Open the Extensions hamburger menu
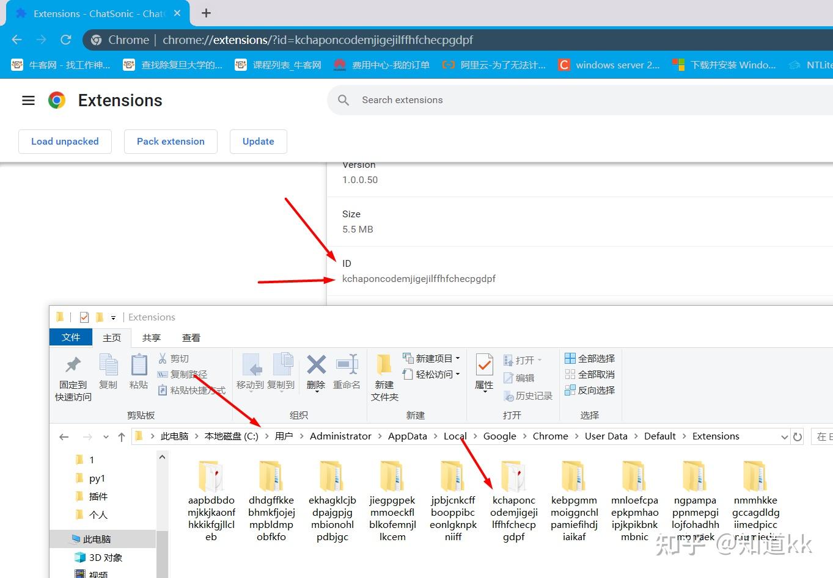The width and height of the screenshot is (833, 578). click(x=28, y=100)
